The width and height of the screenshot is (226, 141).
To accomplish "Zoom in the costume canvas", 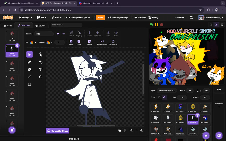I will pos(141,130).
